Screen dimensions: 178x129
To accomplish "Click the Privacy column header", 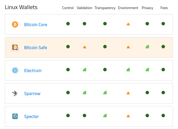I will pos(147,8).
